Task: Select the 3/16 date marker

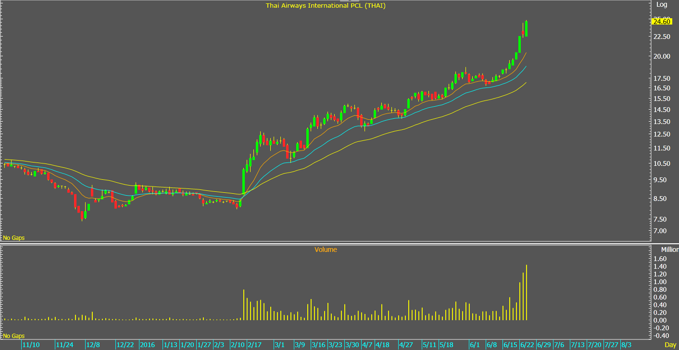Action: 319,345
